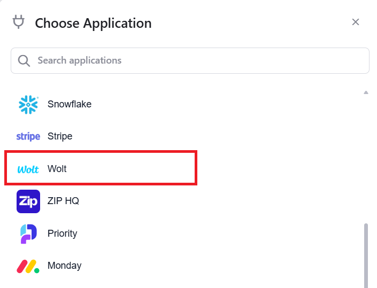Click the Wolt logo icon
The width and height of the screenshot is (377, 288).
tap(28, 169)
